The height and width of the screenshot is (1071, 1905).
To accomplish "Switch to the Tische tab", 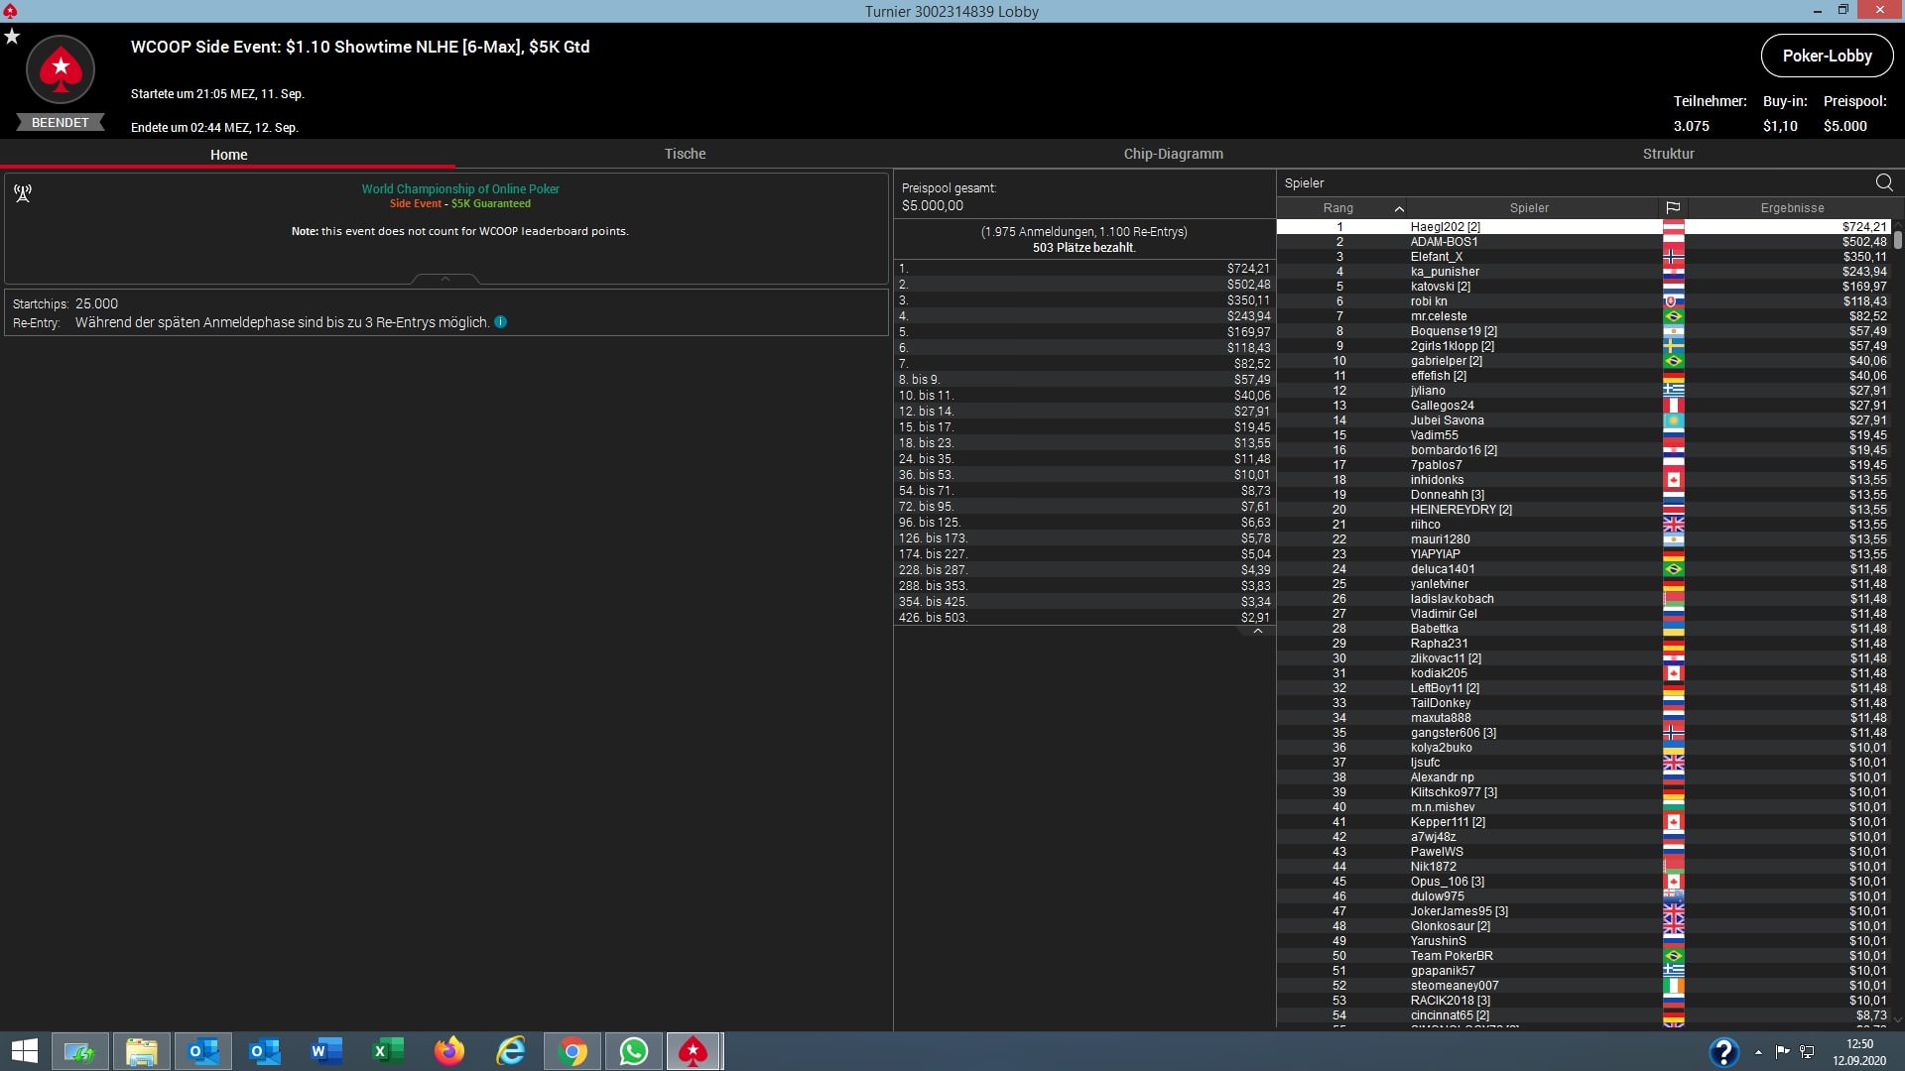I will [685, 154].
